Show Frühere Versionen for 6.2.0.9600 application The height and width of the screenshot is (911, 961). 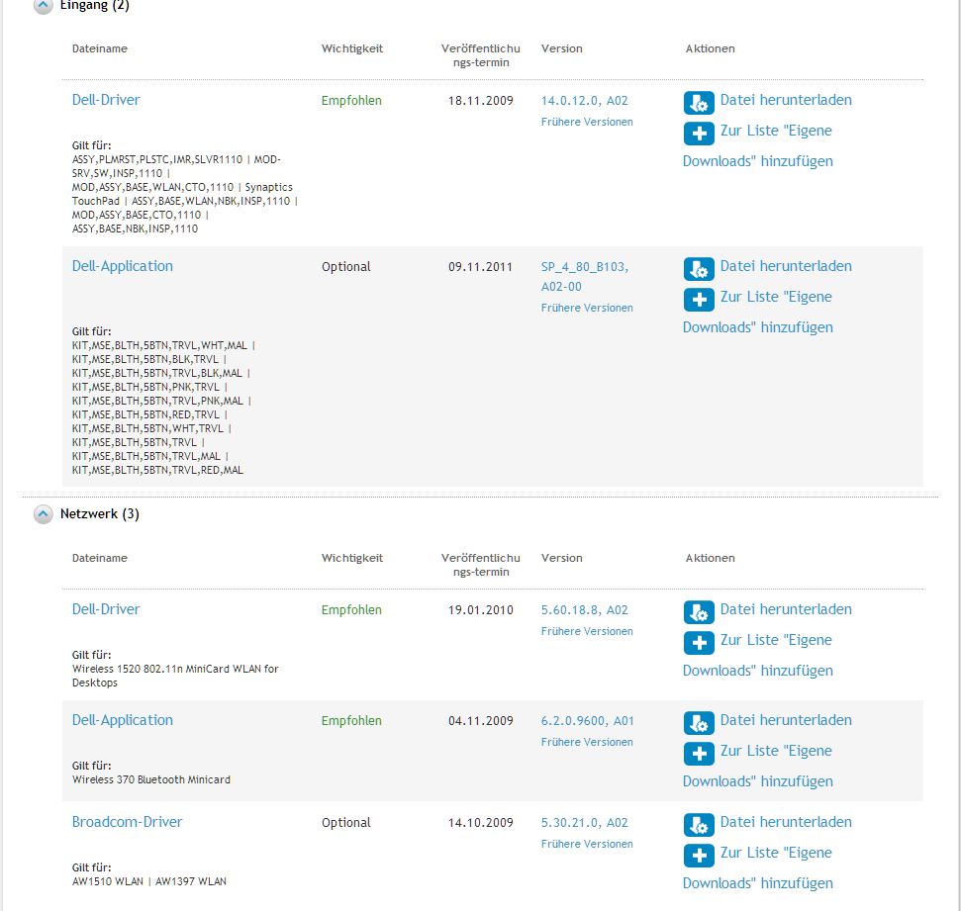pos(587,742)
